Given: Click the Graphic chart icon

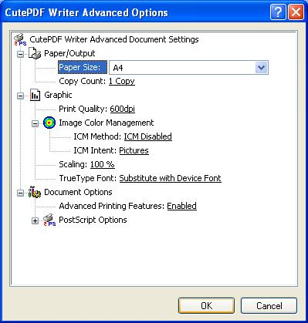Looking at the screenshot, I should tap(35, 95).
